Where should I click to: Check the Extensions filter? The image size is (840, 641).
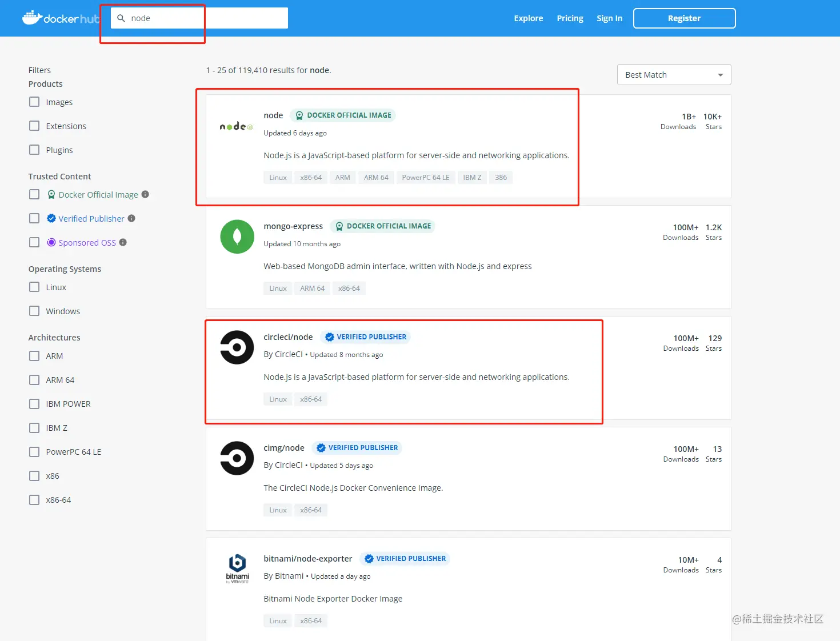tap(34, 126)
